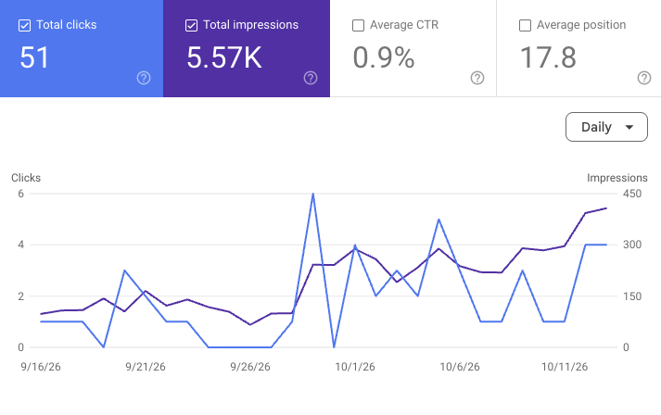Open help icon on Average position card
The height and width of the screenshot is (415, 661).
click(644, 78)
